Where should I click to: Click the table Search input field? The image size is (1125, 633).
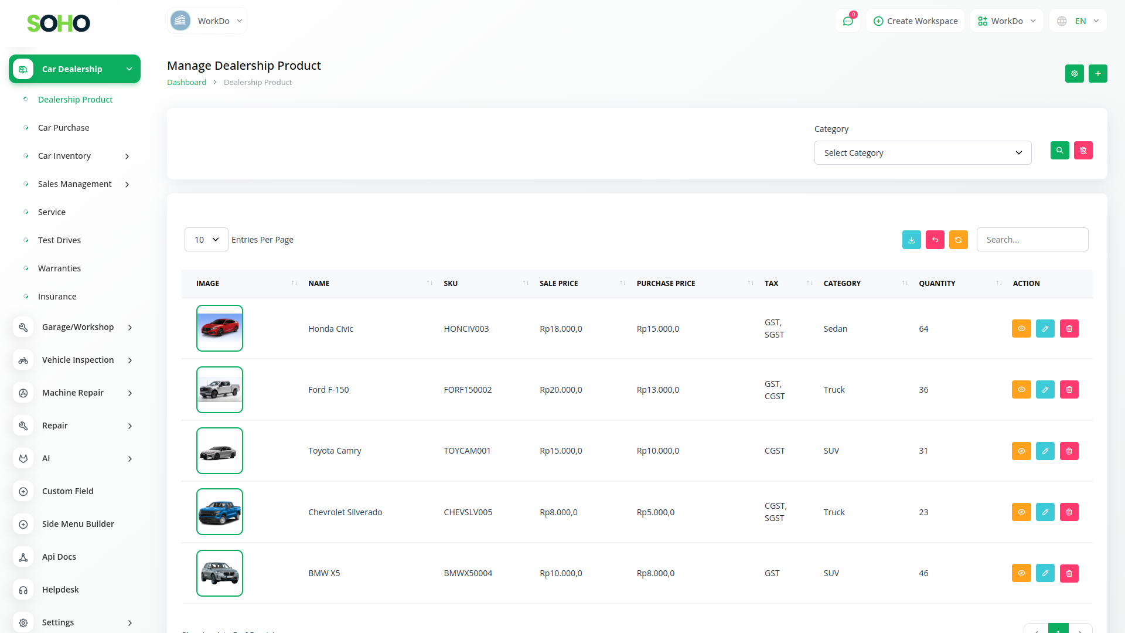point(1032,240)
